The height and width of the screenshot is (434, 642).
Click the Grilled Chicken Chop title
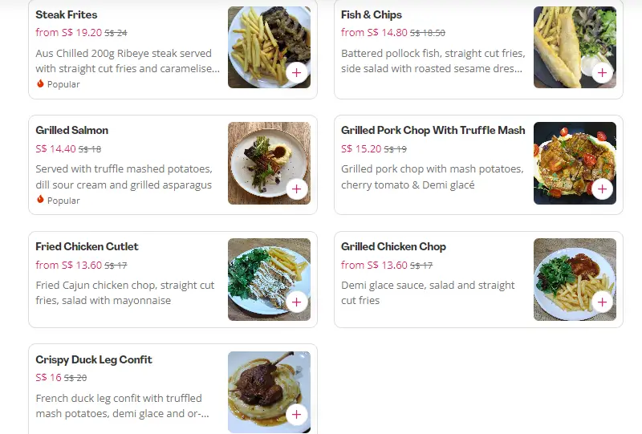pos(393,246)
